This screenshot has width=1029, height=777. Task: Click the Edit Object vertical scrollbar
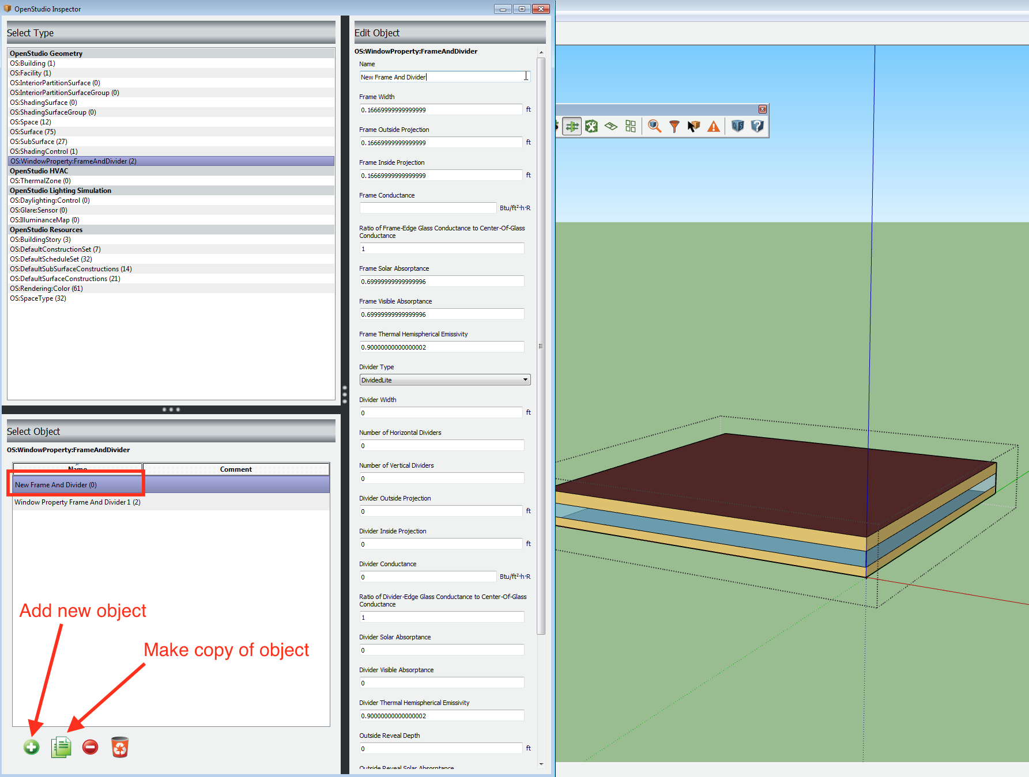coord(541,346)
